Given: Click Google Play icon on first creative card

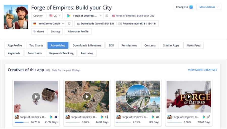Looking at the screenshot, I should tap(52, 117).
